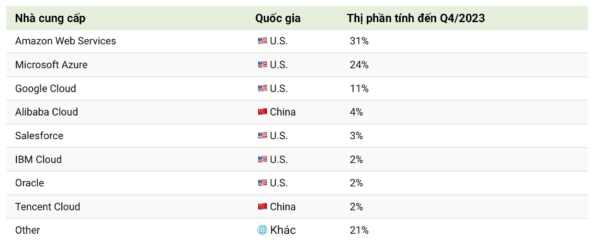This screenshot has height=247, width=594.
Task: Click the Microsoft Azure cell
Action: (51, 65)
